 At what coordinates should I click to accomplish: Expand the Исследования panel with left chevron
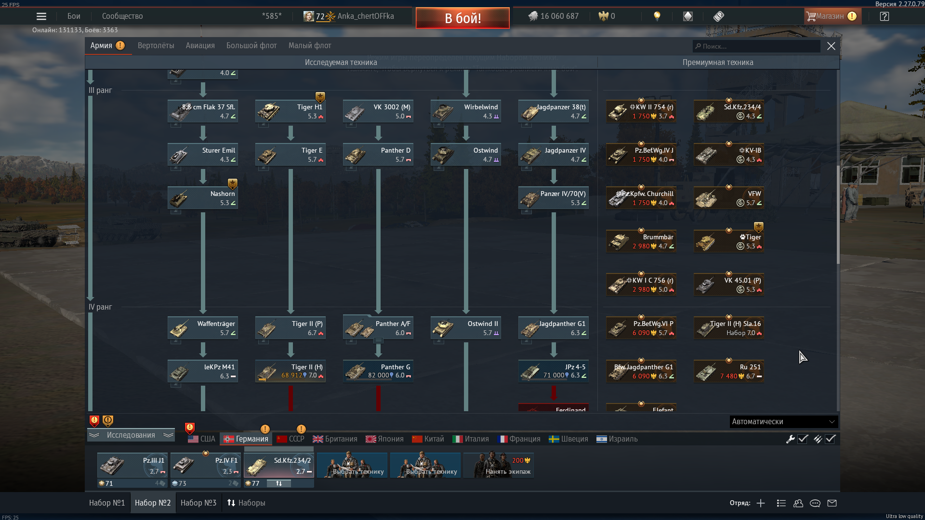point(94,435)
